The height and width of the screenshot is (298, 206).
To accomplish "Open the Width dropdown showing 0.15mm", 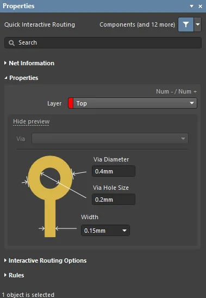I will pyautogui.click(x=105, y=231).
